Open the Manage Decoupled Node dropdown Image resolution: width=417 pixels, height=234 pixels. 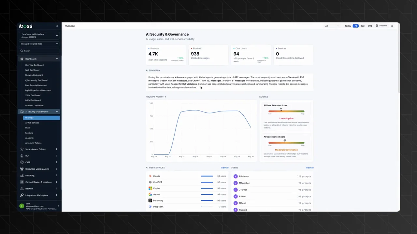[39, 44]
